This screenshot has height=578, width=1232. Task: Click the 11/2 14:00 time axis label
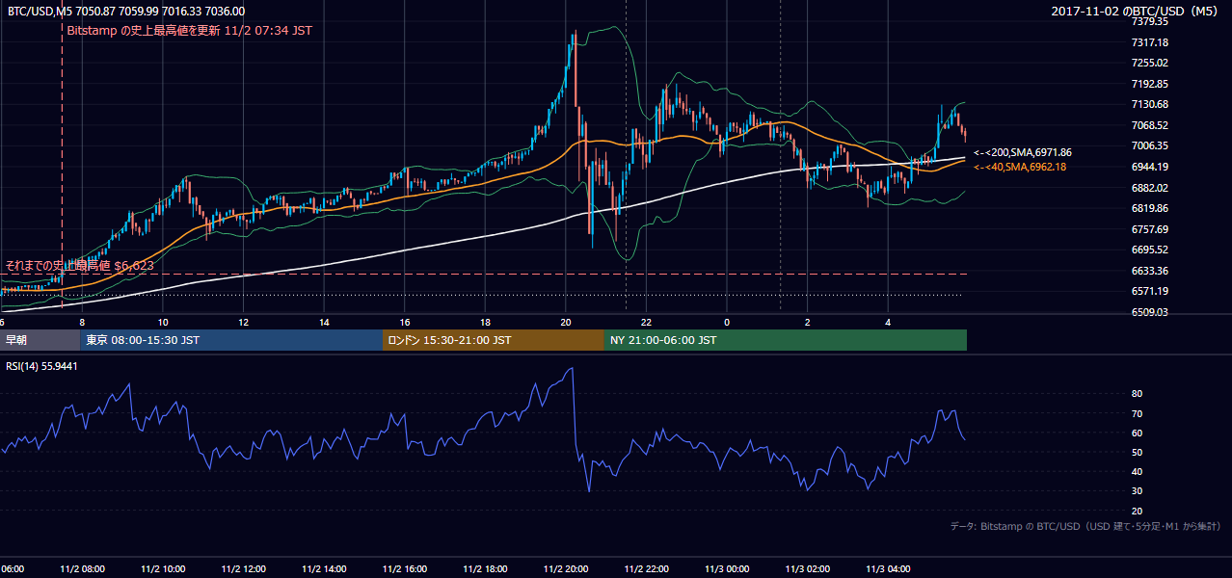pos(324,568)
